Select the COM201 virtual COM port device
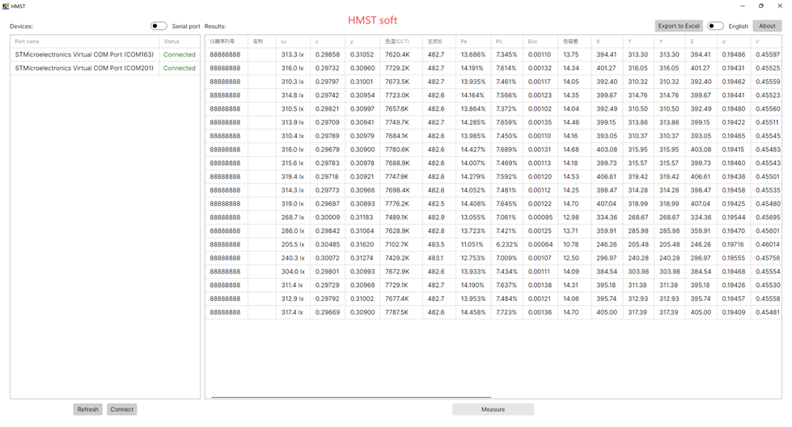The image size is (792, 427). click(84, 69)
